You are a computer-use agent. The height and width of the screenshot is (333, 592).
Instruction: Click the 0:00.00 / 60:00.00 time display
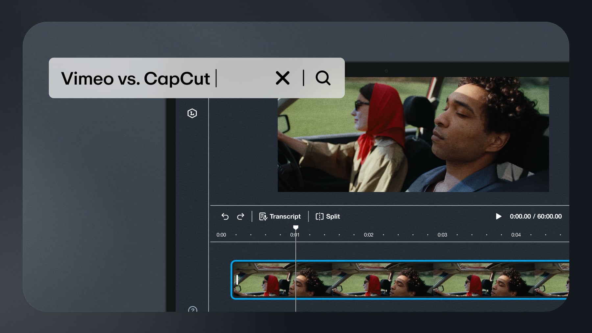(x=535, y=216)
